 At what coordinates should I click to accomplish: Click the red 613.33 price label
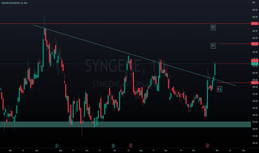(255, 61)
